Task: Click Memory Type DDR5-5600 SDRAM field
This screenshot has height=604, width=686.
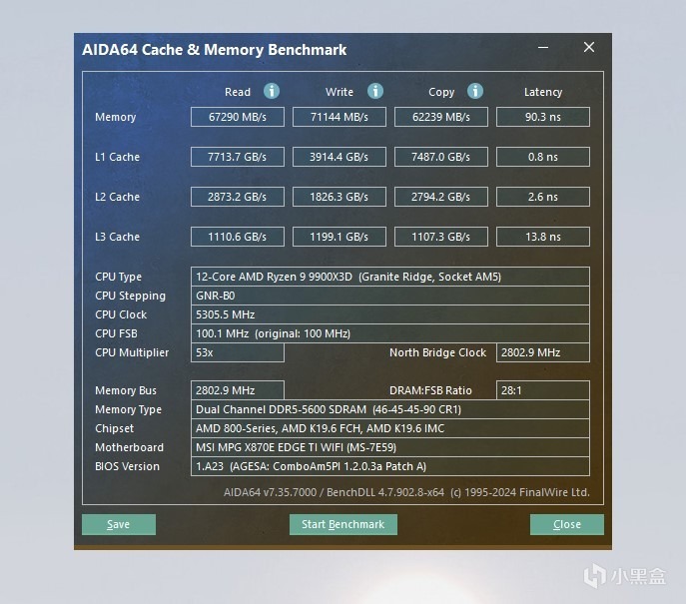Action: pyautogui.click(x=390, y=409)
